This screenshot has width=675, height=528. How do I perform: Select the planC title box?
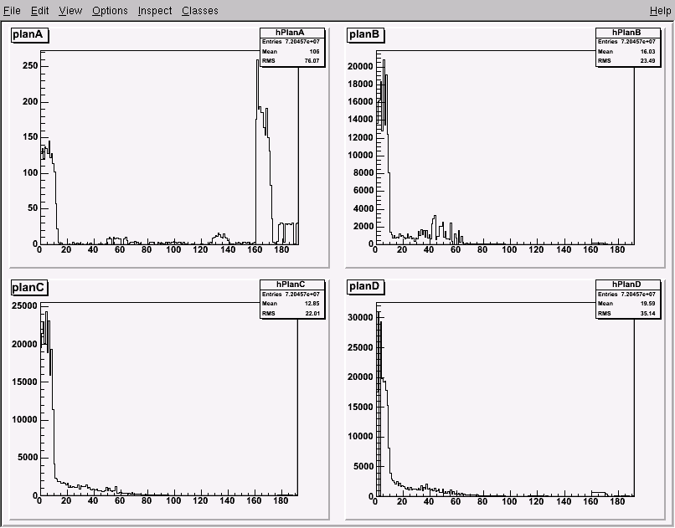click(29, 287)
